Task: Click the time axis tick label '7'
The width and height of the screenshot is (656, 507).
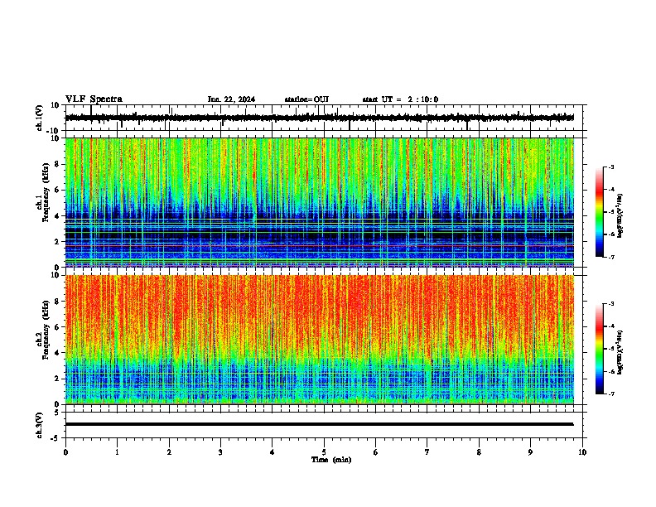Action: tap(427, 452)
